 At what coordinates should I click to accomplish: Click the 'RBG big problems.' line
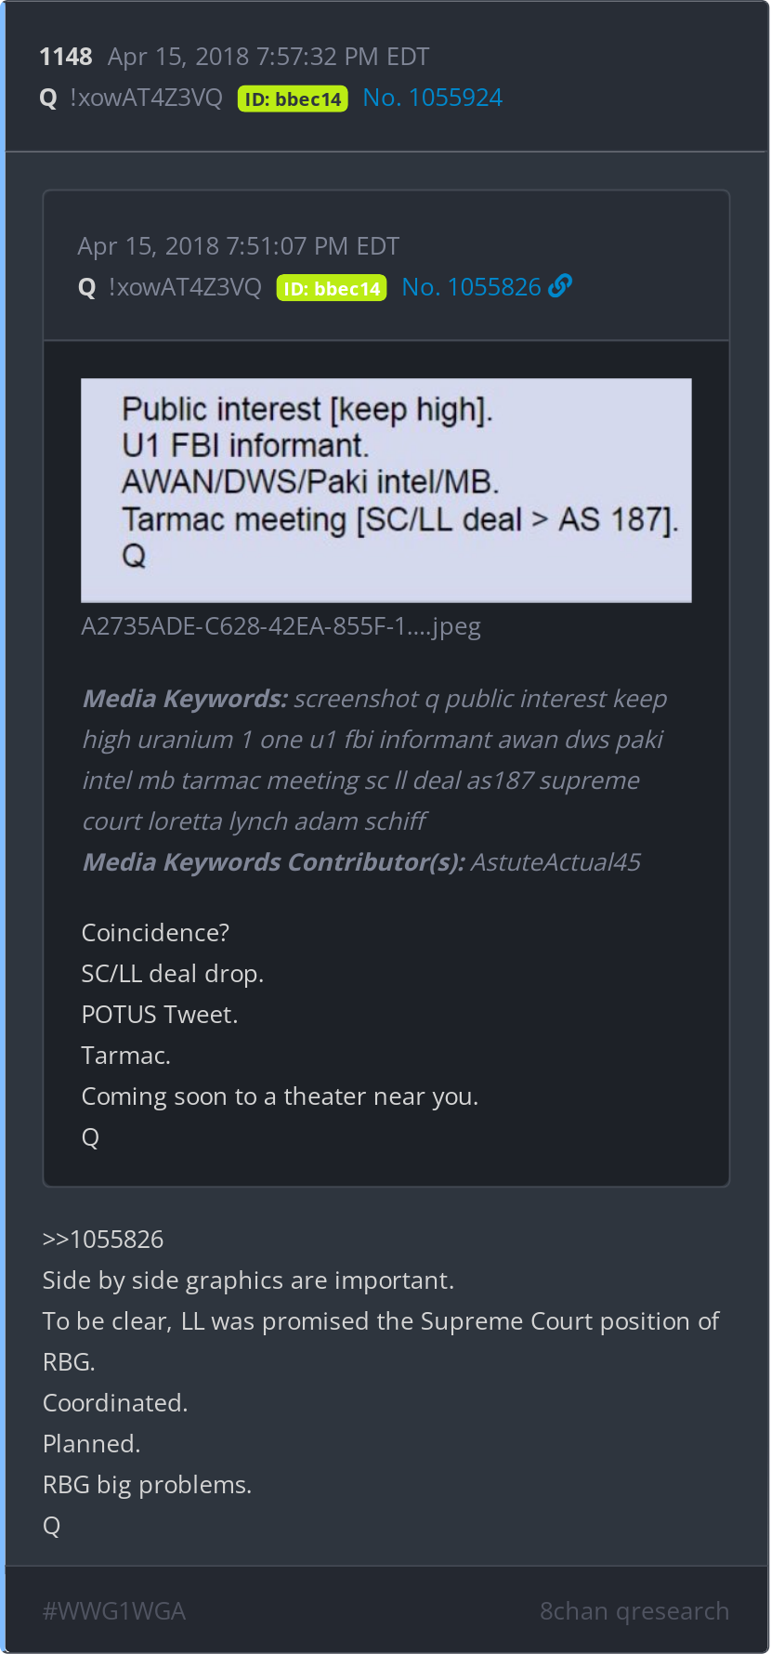click(148, 1485)
